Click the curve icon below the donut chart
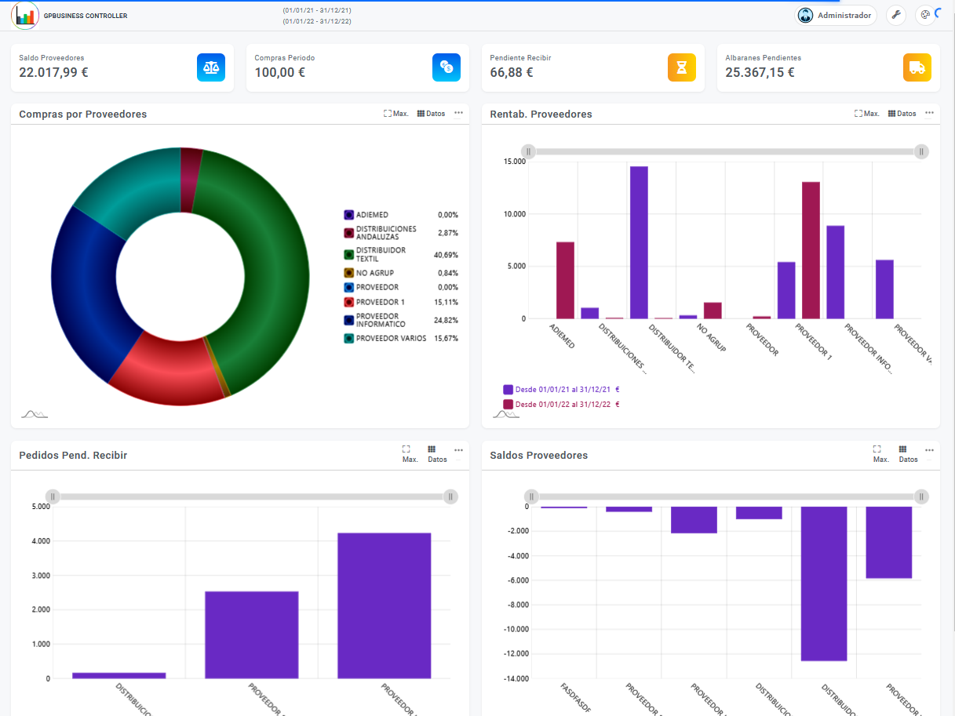 tap(34, 413)
